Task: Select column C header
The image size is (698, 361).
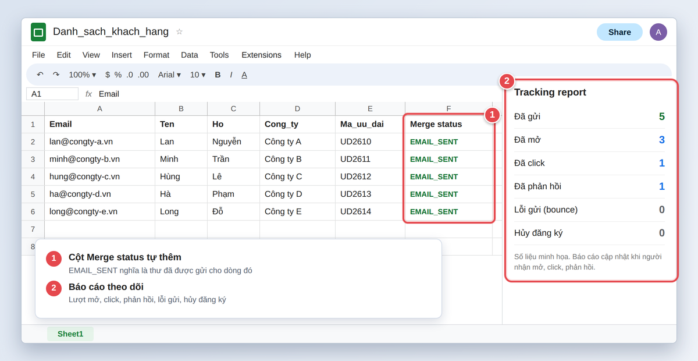Action: coord(234,108)
